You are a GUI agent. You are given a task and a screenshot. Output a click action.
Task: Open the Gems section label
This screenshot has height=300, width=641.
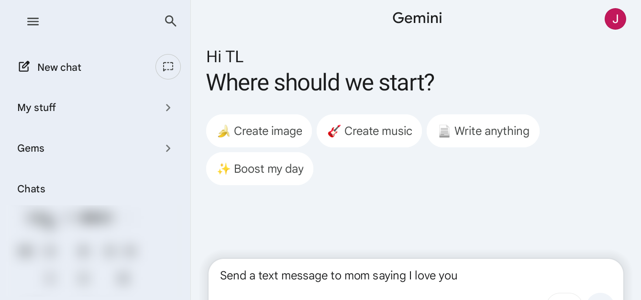pyautogui.click(x=31, y=148)
